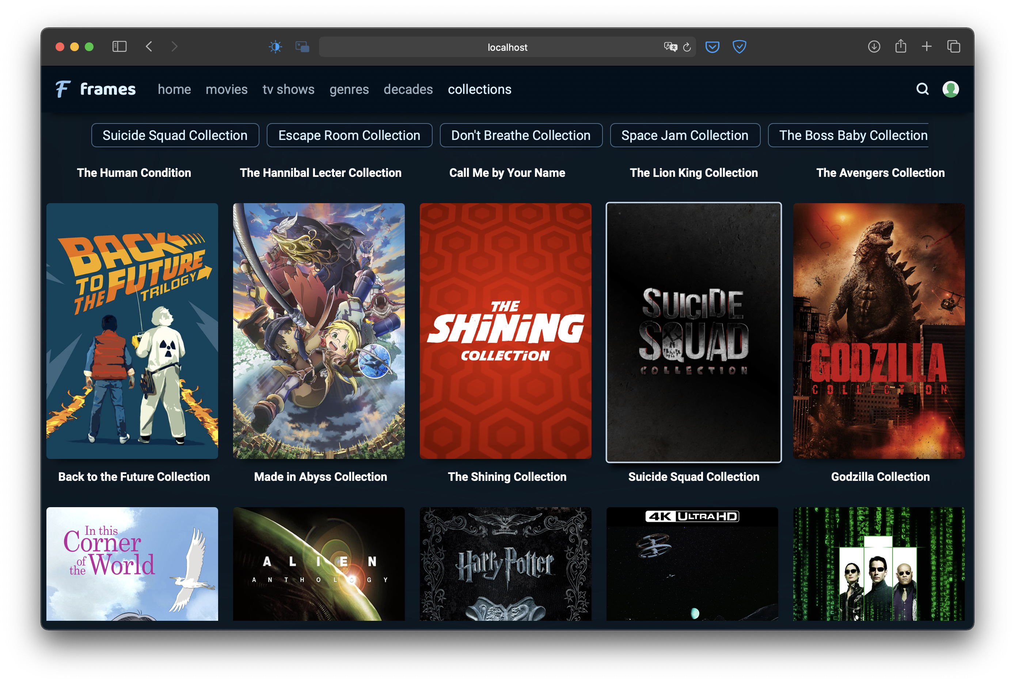The image size is (1015, 684).
Task: Open the search magnifier icon
Action: point(922,89)
